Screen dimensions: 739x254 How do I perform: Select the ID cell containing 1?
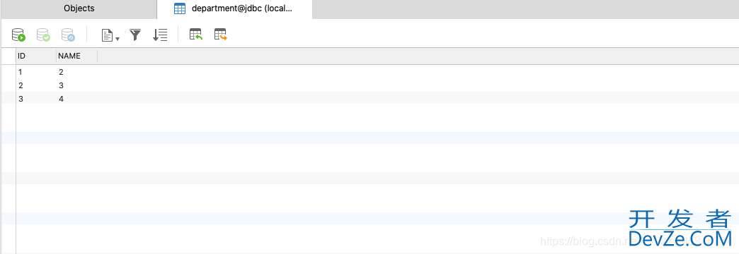point(36,72)
